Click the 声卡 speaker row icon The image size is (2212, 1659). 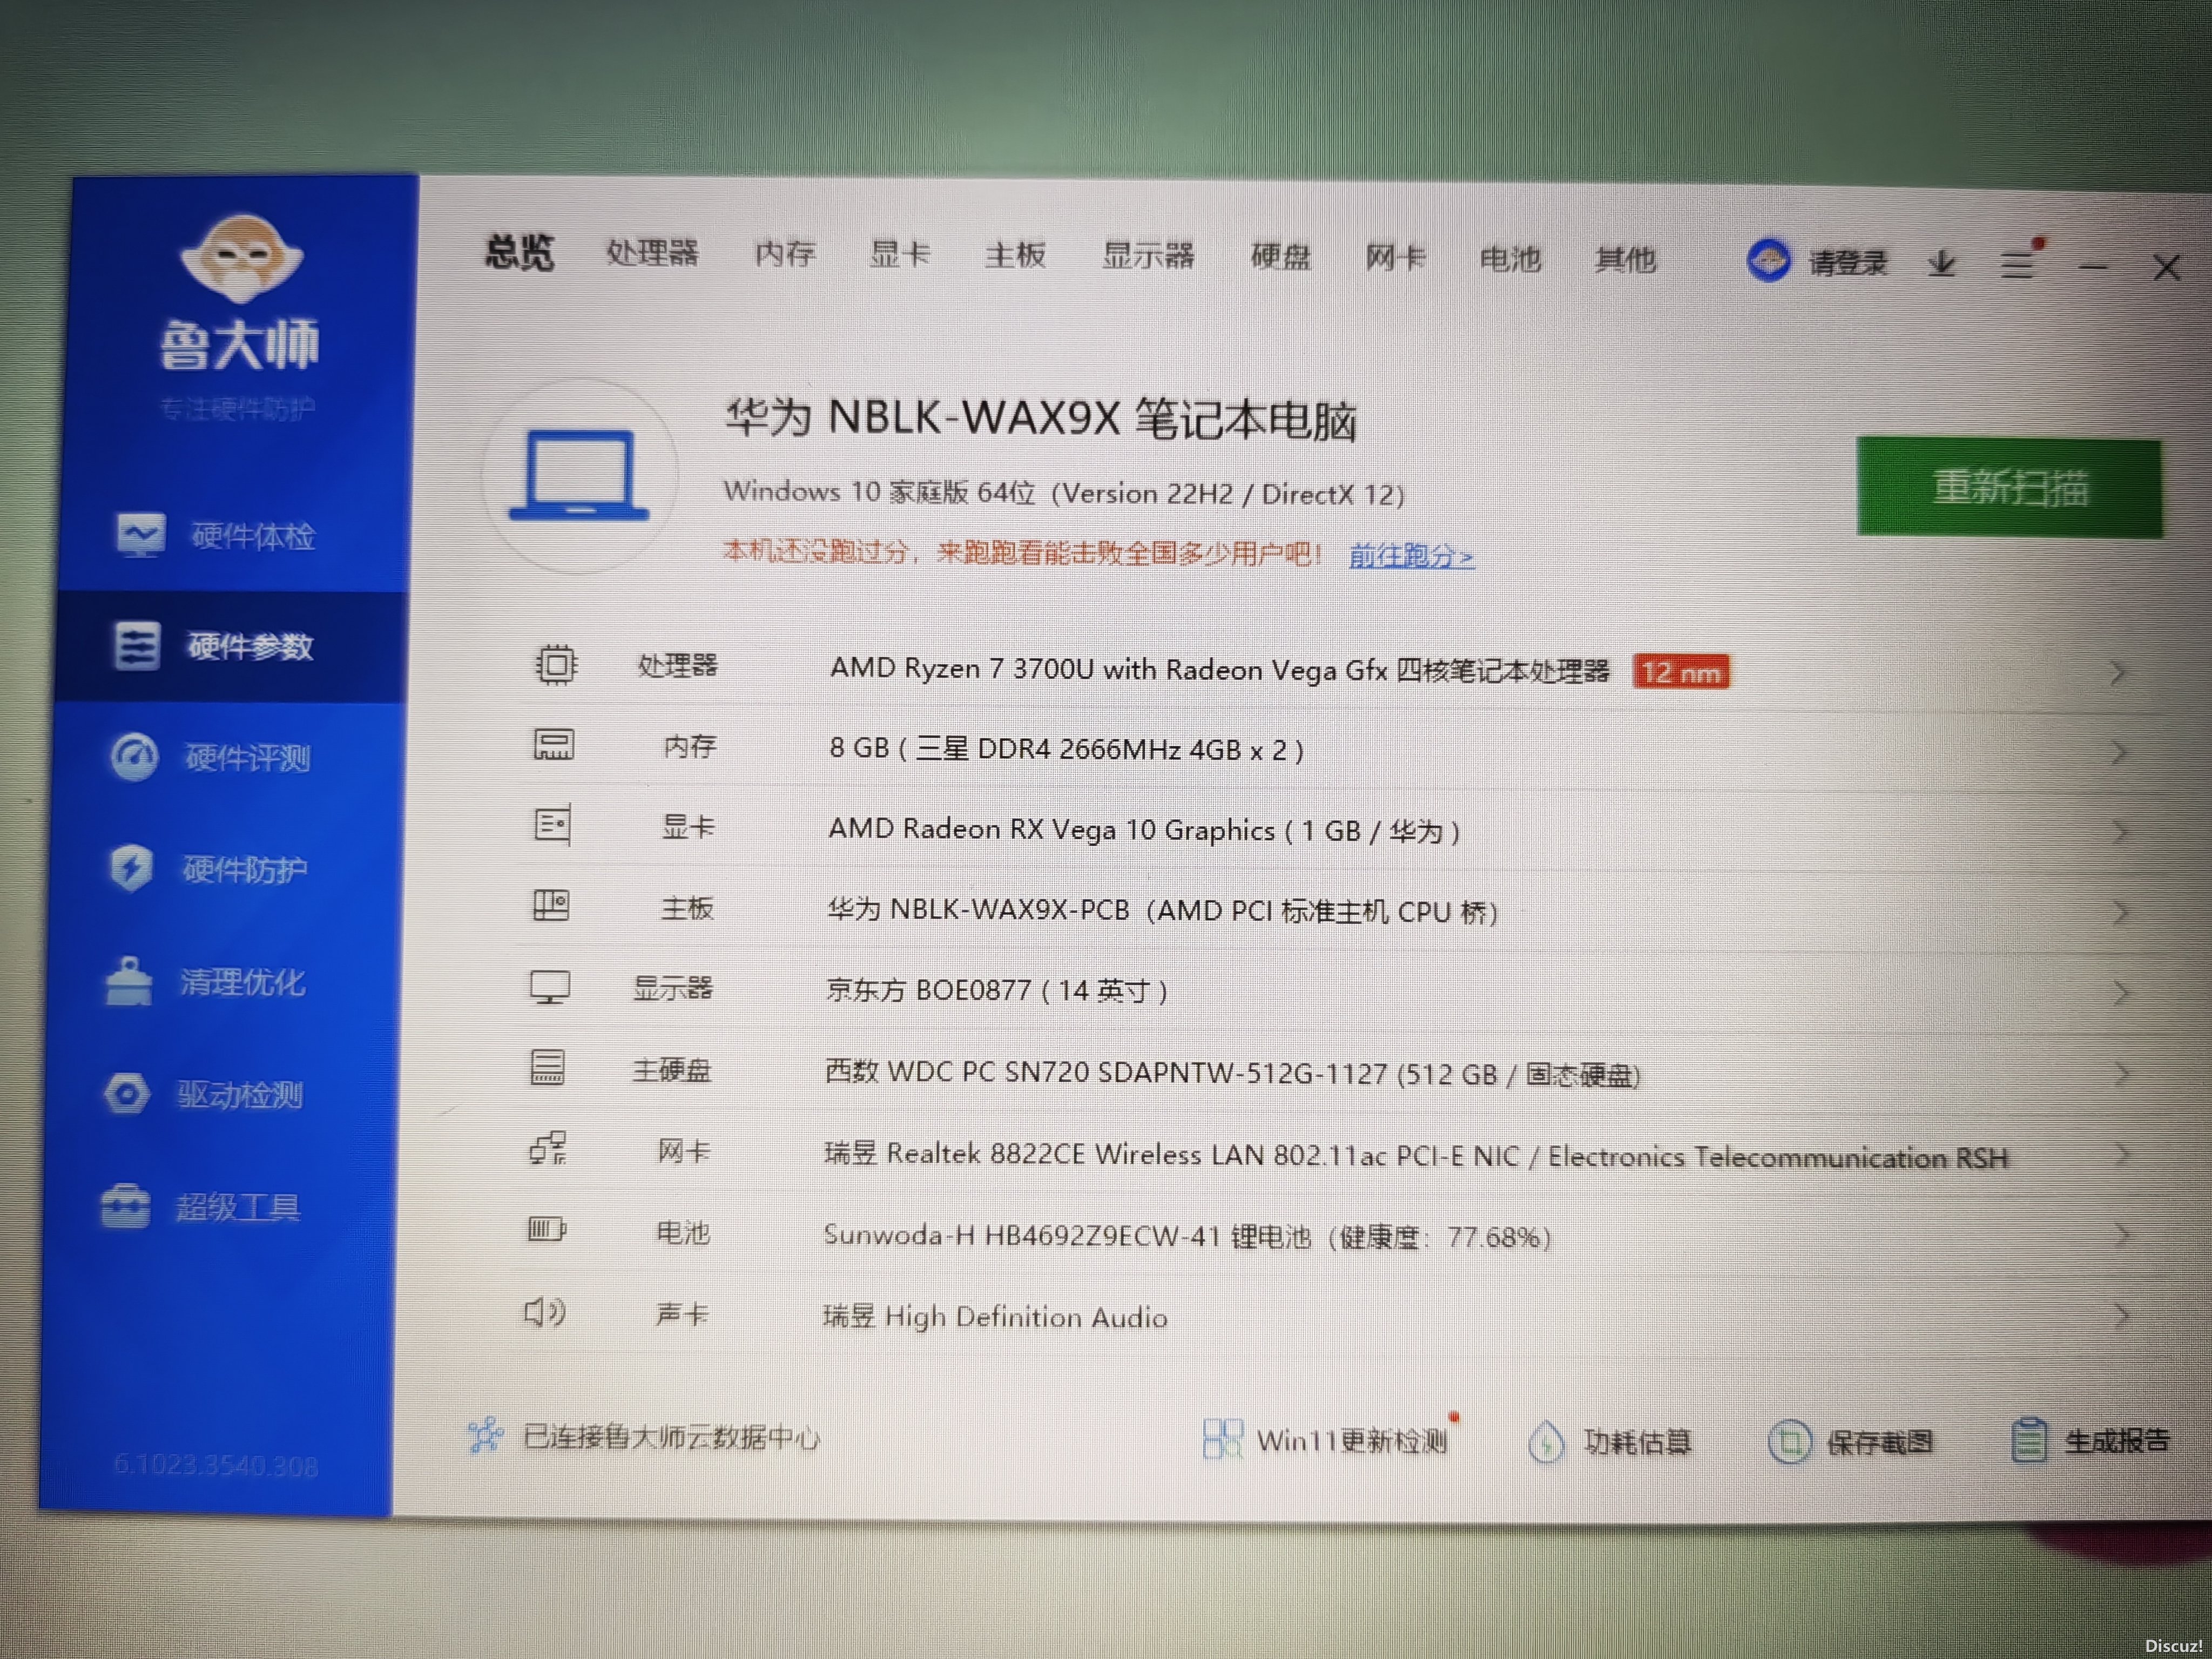click(x=545, y=1311)
